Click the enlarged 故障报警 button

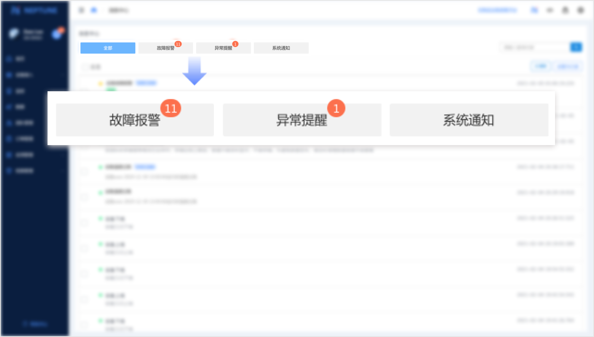pos(135,120)
